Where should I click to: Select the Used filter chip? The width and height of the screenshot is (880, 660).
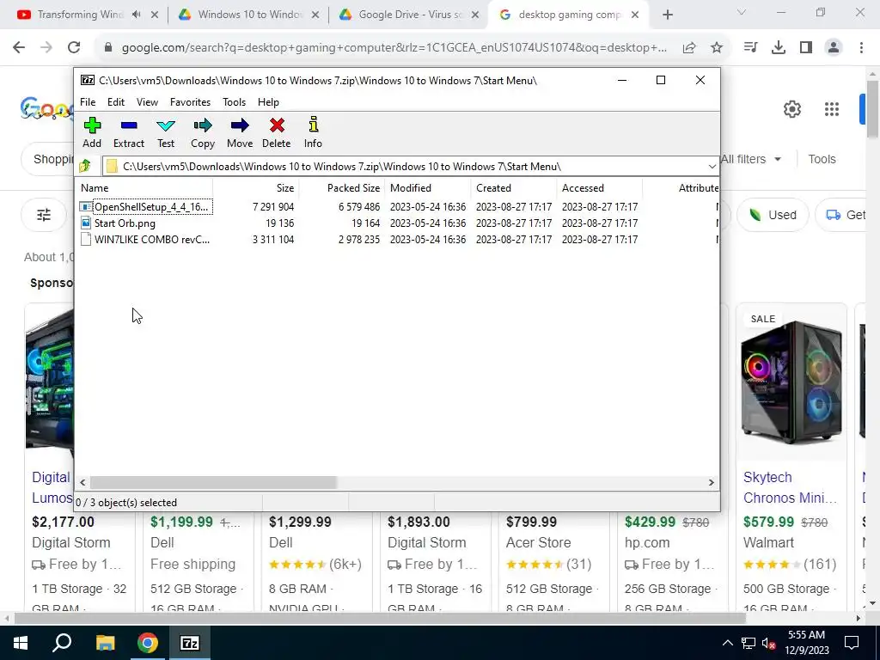point(773,215)
